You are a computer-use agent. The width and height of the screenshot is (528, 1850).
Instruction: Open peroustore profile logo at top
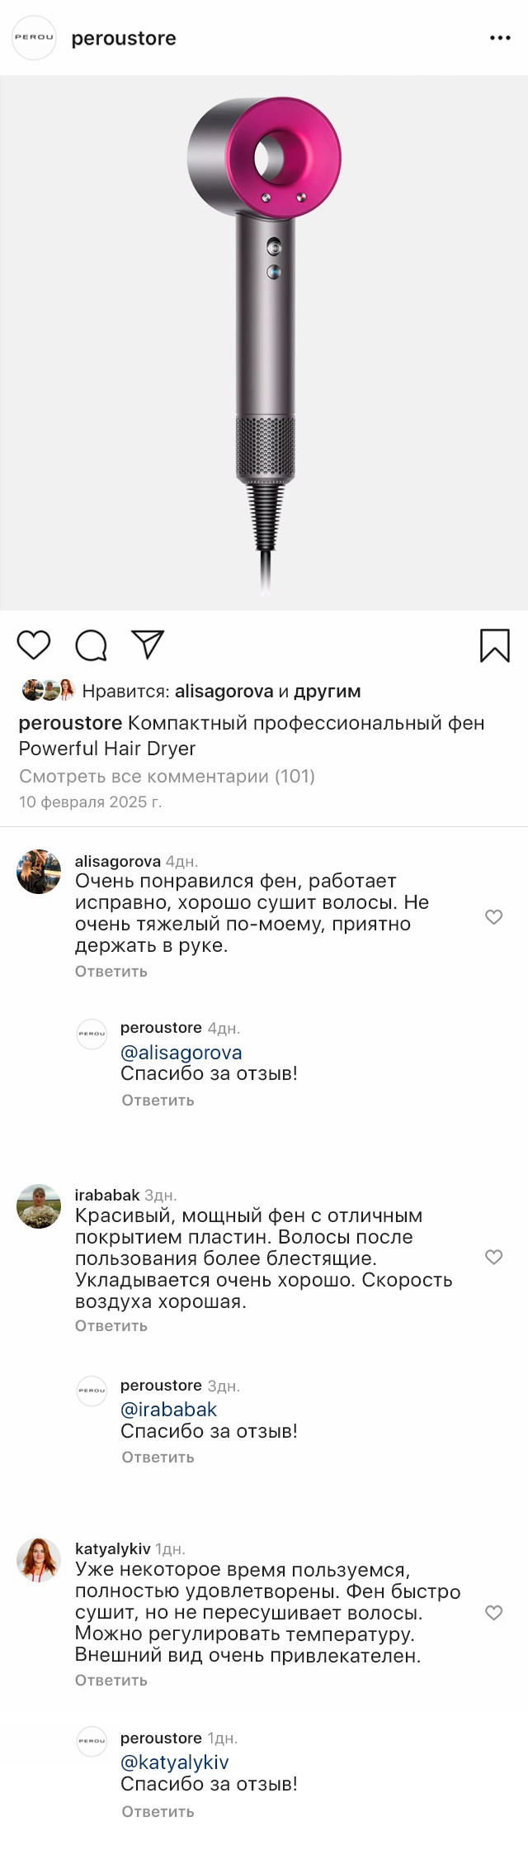[34, 37]
